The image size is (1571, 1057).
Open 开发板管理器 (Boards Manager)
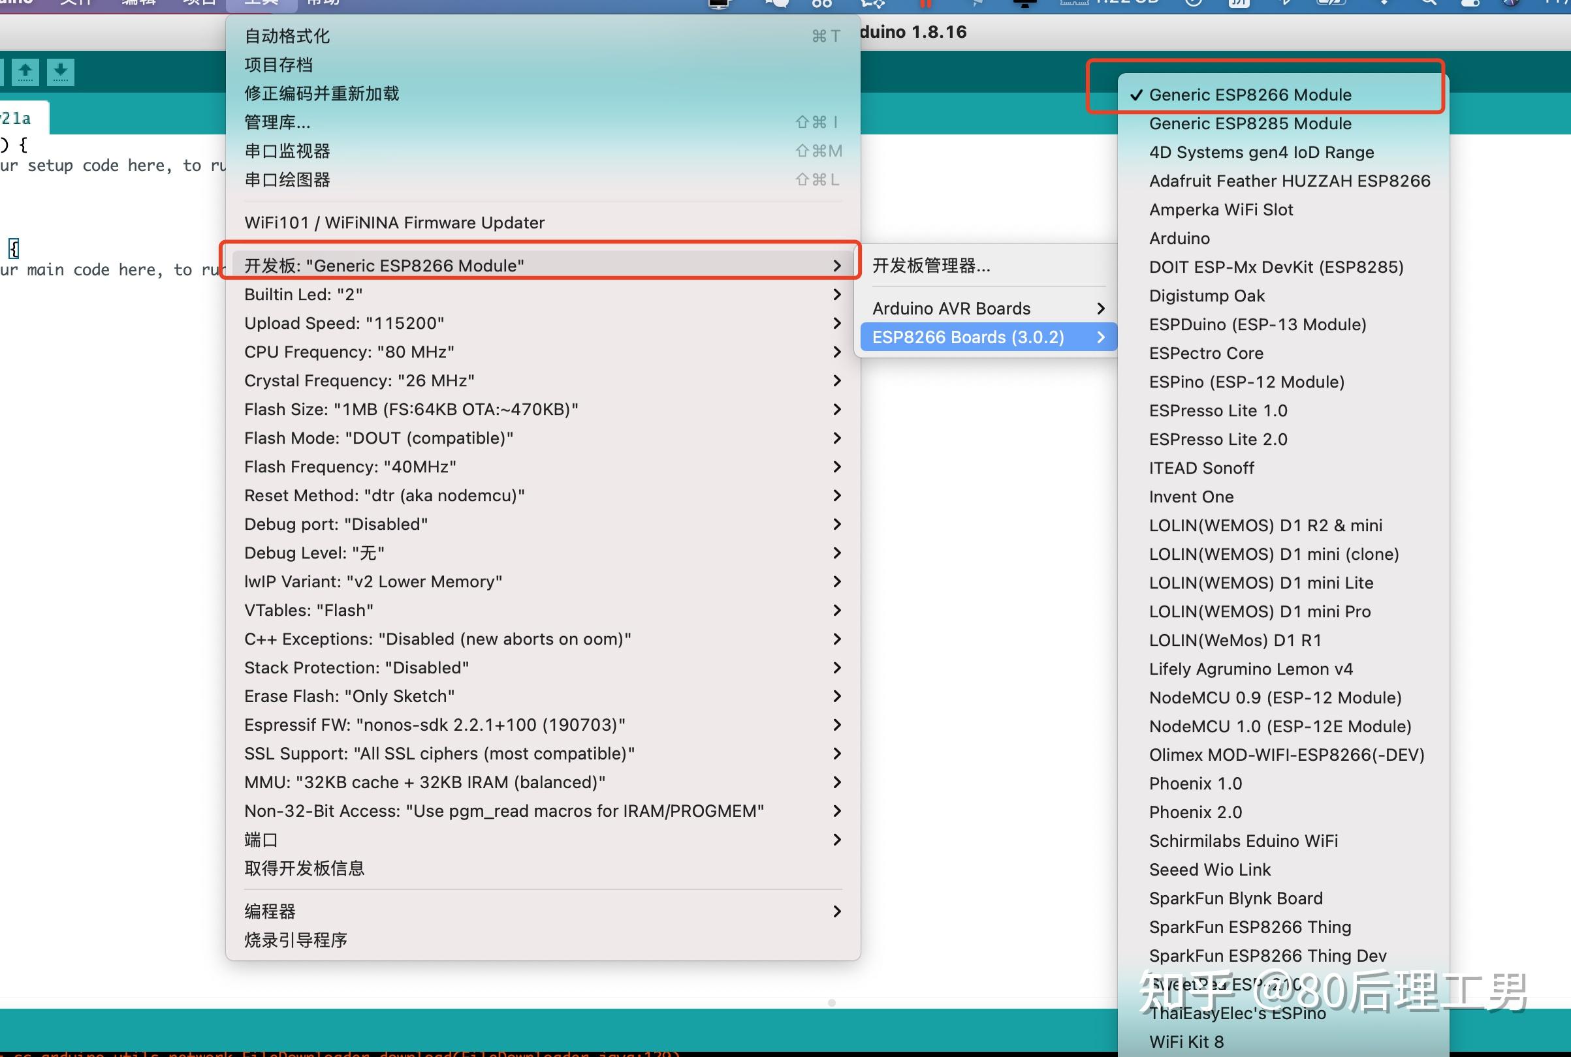(x=931, y=265)
